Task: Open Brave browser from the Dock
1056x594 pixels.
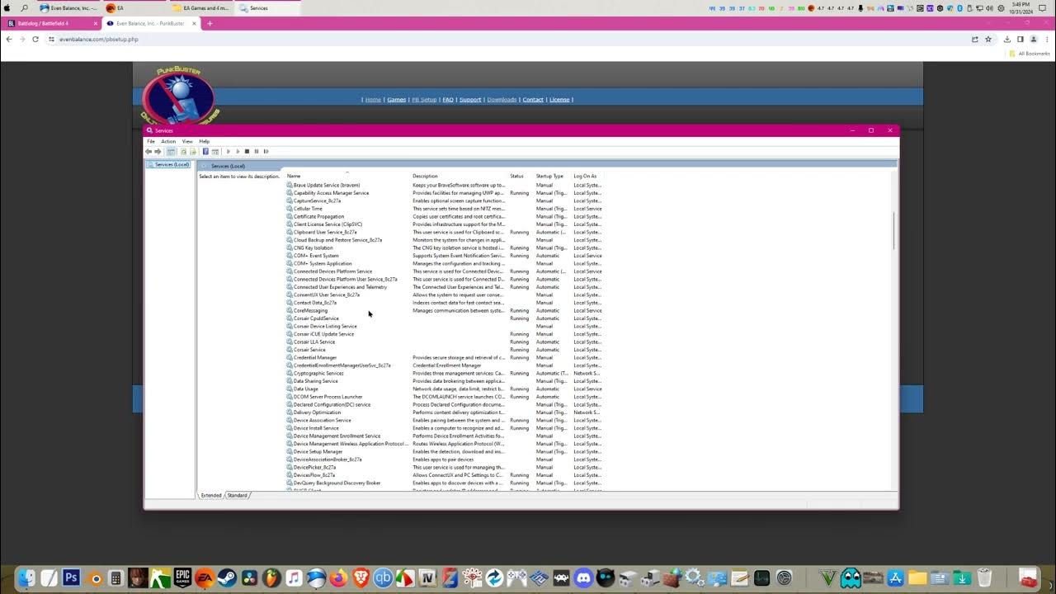Action: click(361, 578)
